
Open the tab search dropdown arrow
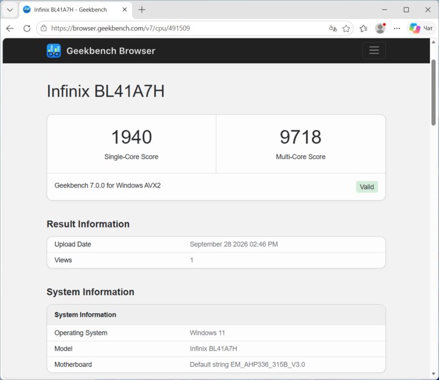click(10, 10)
